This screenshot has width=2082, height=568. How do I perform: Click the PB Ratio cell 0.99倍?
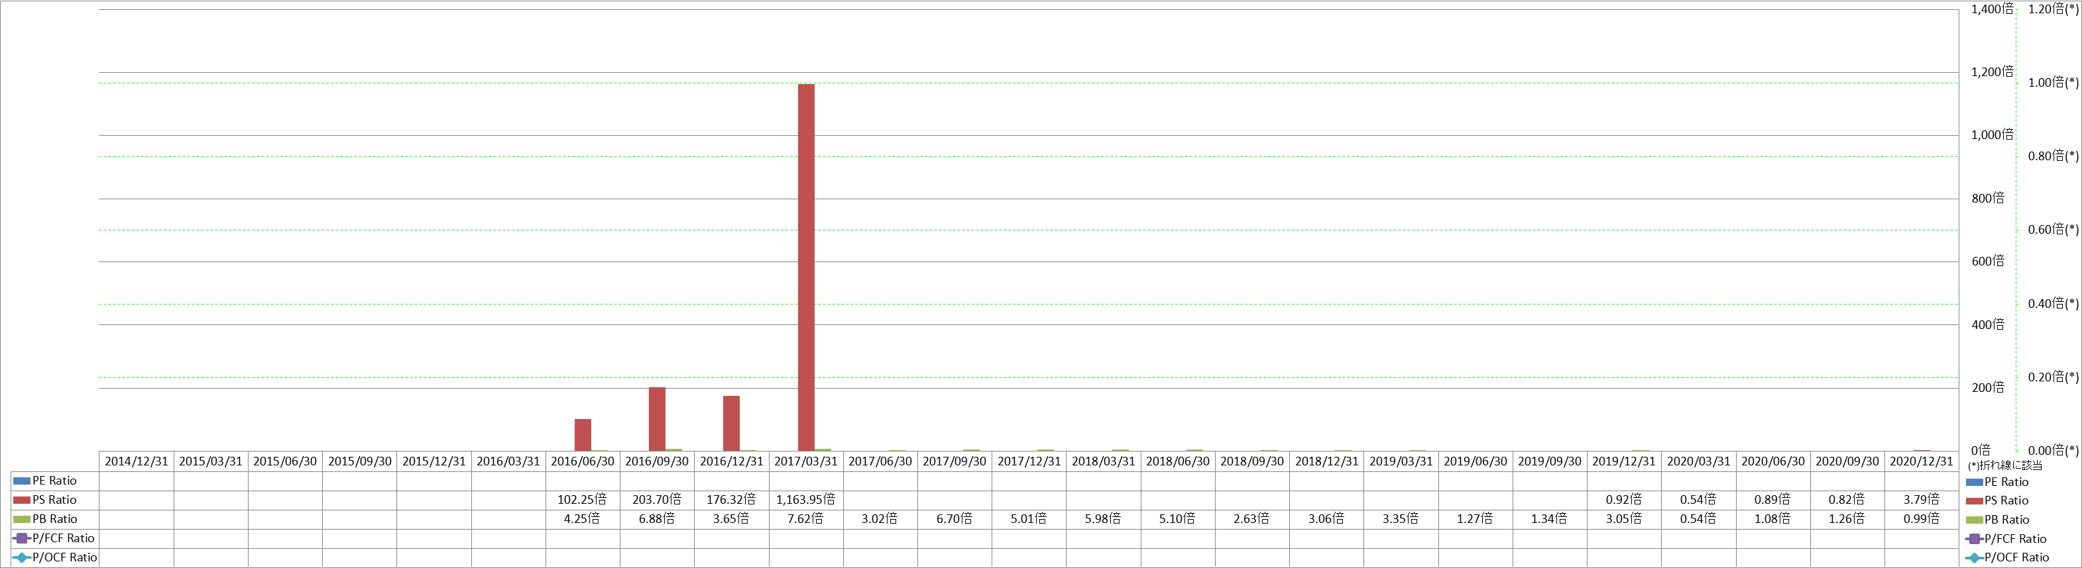(1921, 519)
